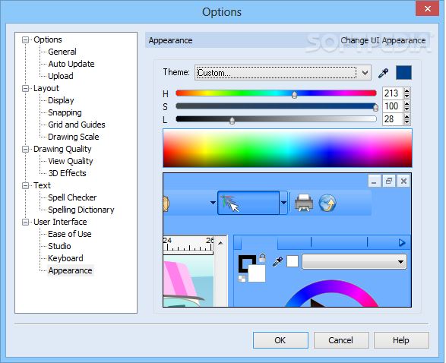
Task: Click in the H value field showing 213
Action: [x=392, y=93]
